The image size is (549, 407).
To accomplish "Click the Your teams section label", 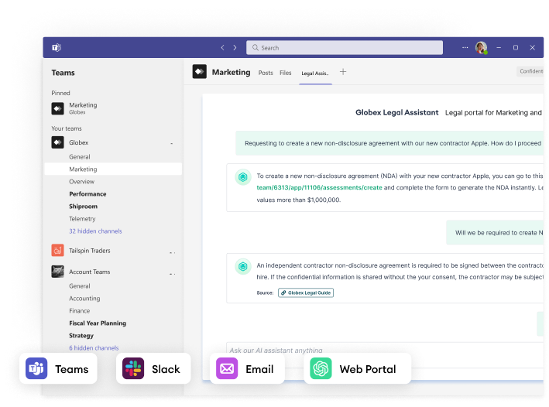I will 67,128.
